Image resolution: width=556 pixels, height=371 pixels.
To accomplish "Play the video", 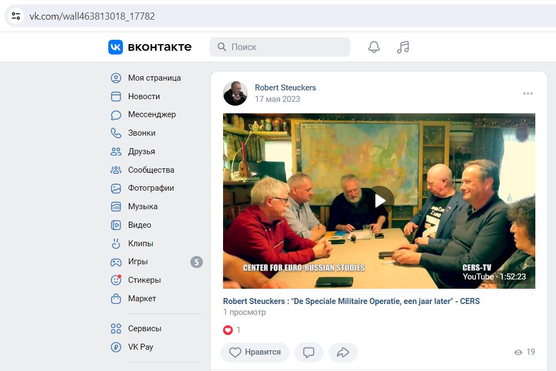I will click(379, 200).
